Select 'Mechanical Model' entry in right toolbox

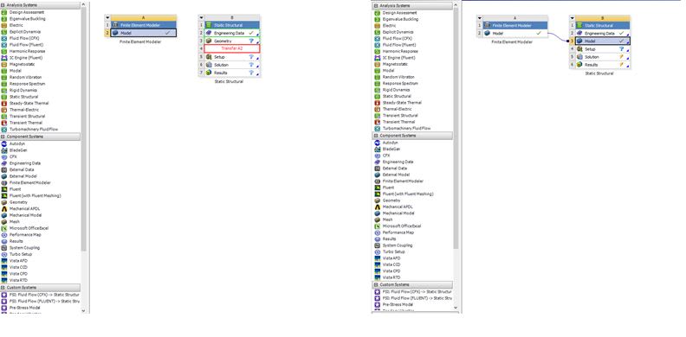(x=398, y=213)
